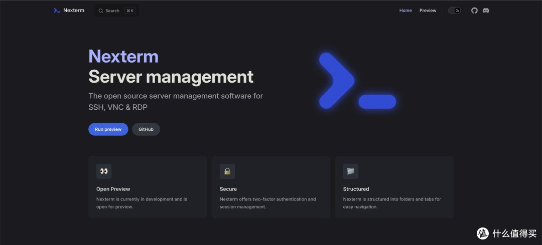Focus the Search field
This screenshot has width=542, height=245.
click(117, 11)
